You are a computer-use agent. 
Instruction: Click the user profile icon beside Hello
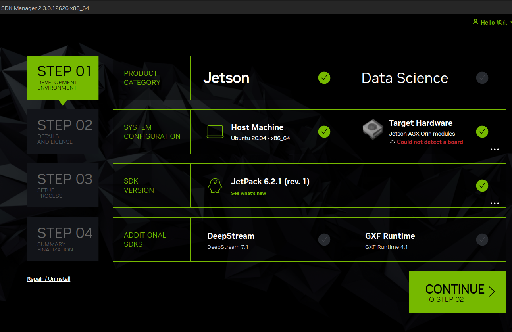tap(475, 22)
